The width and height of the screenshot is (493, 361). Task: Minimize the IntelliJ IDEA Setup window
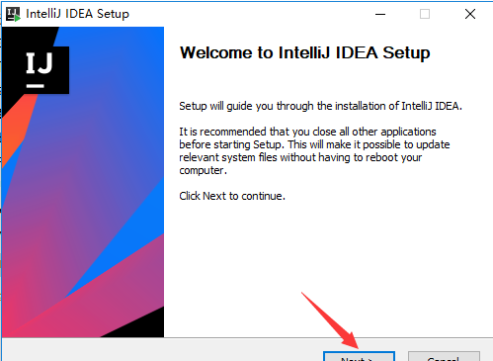[380, 14]
